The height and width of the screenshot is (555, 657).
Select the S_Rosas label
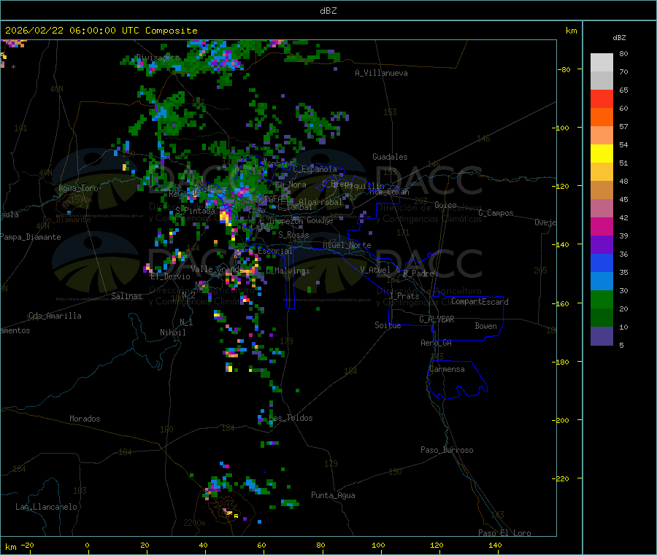[293, 235]
